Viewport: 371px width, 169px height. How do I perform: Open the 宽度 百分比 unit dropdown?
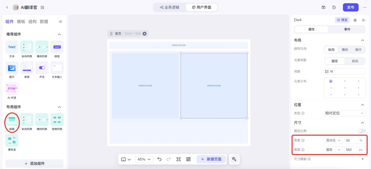tap(333, 140)
